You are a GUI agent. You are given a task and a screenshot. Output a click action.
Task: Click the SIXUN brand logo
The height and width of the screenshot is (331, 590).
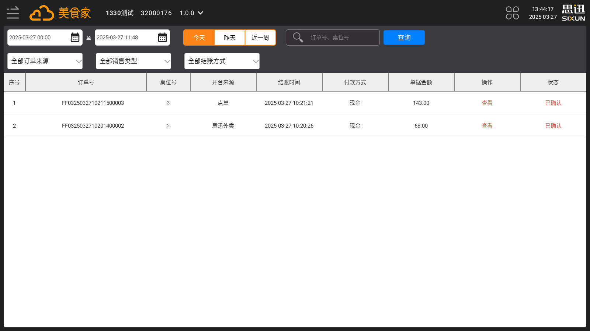pyautogui.click(x=573, y=13)
